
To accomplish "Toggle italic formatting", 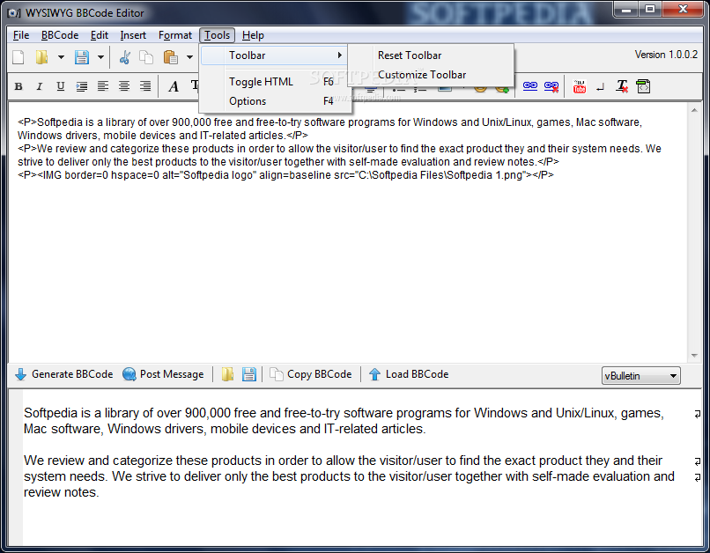I will pyautogui.click(x=40, y=86).
